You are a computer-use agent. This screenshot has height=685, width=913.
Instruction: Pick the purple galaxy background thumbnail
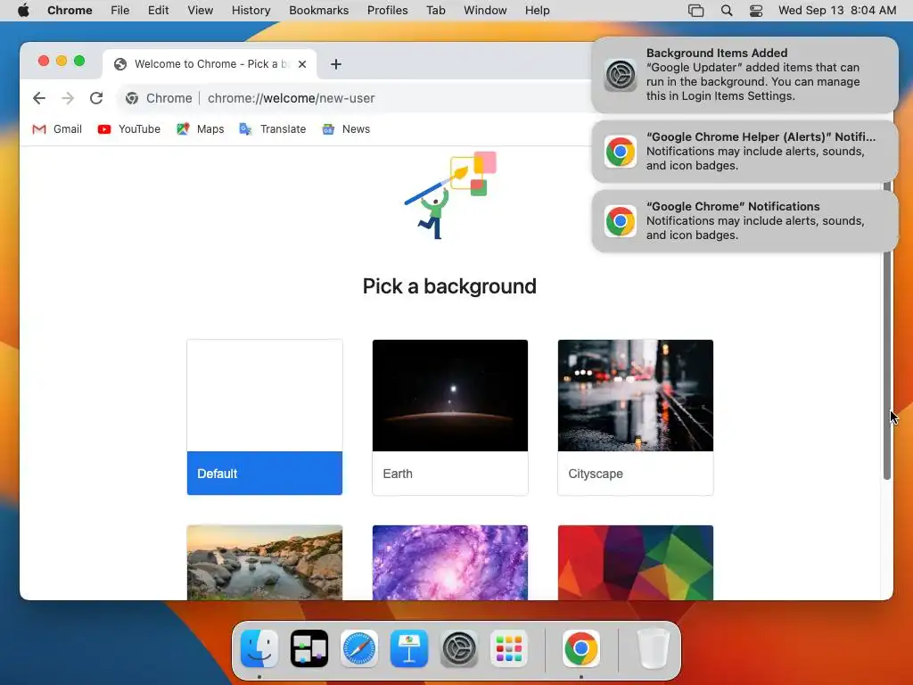[450, 562]
